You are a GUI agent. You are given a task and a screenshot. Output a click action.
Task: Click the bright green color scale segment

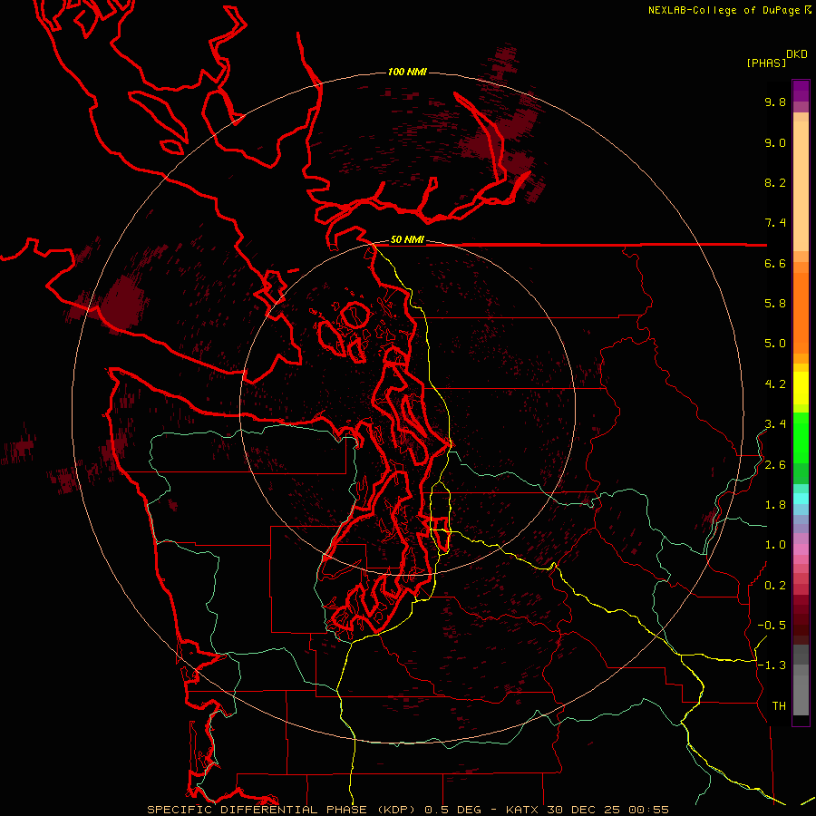click(x=801, y=437)
